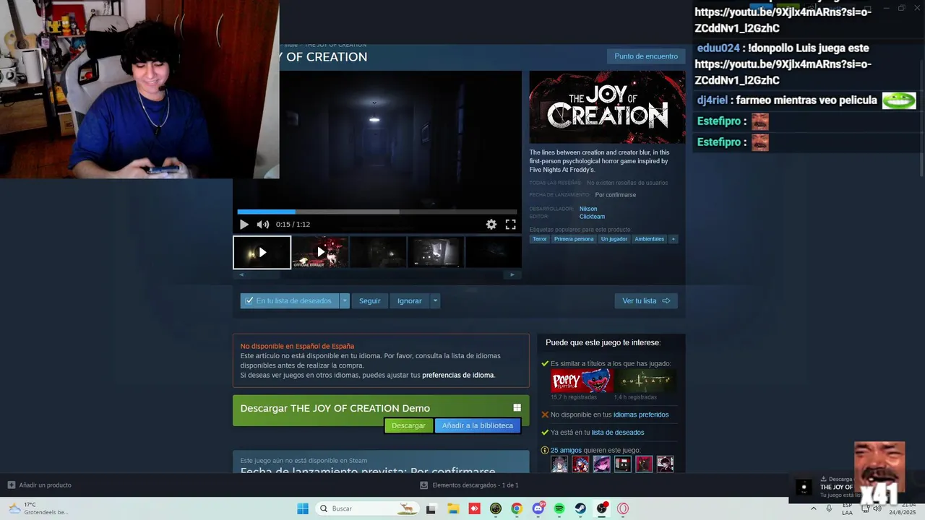The image size is (925, 520).
Task: Expand more tags with plus button
Action: [x=673, y=239]
